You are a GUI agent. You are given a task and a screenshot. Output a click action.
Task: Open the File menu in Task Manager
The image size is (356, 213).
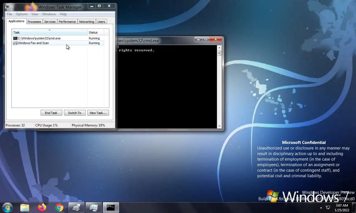pos(9,14)
